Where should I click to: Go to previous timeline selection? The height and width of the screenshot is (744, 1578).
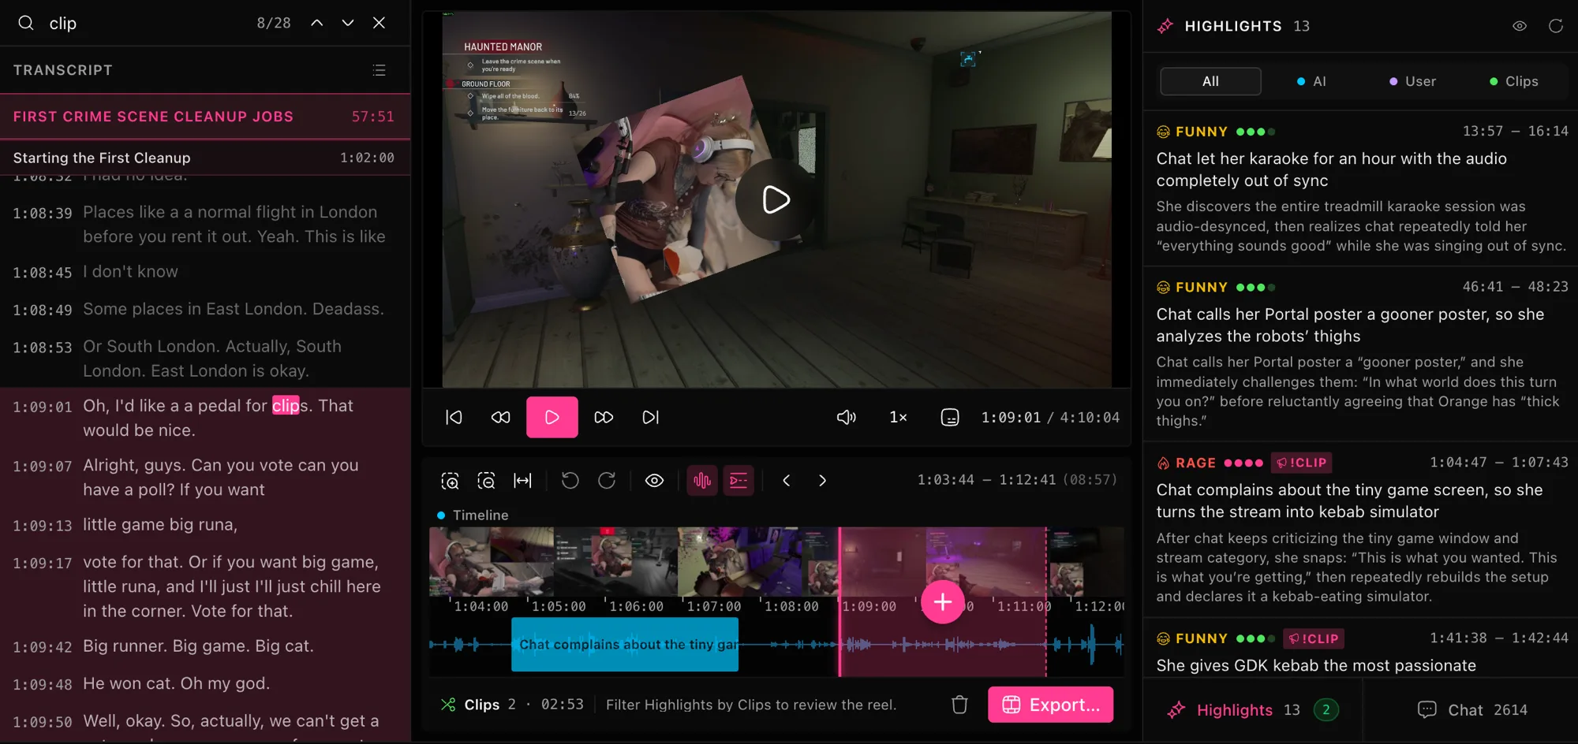(x=786, y=481)
